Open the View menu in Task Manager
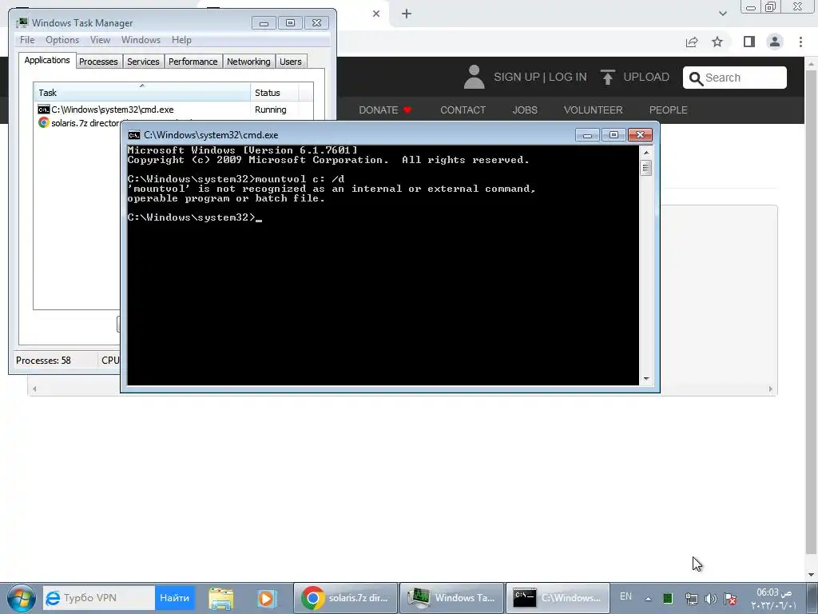This screenshot has width=818, height=614. (100, 40)
